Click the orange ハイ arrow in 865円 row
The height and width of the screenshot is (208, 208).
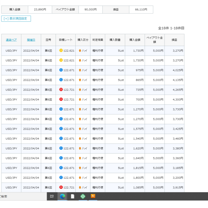coord(80,80)
